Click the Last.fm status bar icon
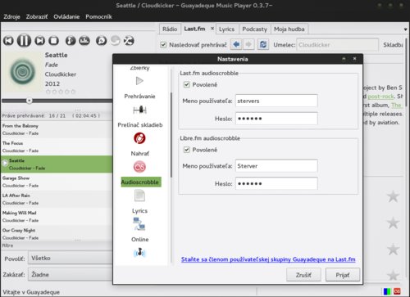The height and width of the screenshot is (297, 410). pos(397,291)
